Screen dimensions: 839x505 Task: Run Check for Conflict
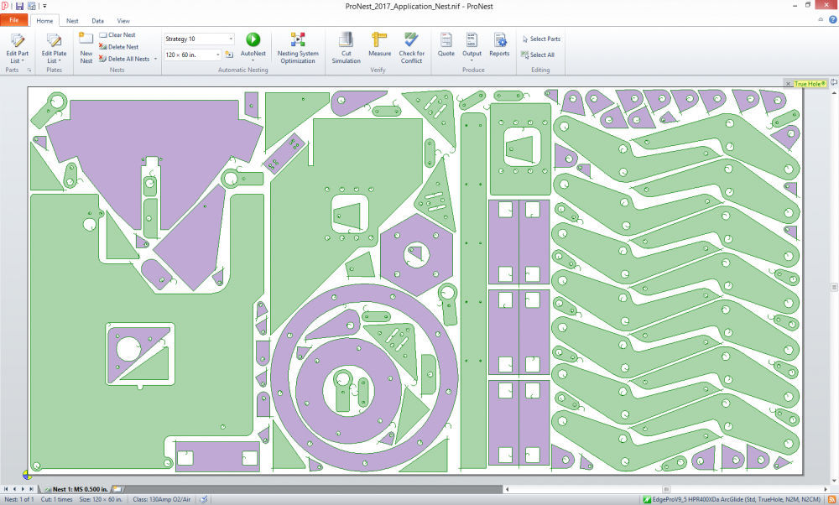click(x=411, y=46)
